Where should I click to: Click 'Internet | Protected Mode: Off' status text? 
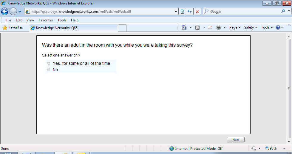[x=199, y=148]
